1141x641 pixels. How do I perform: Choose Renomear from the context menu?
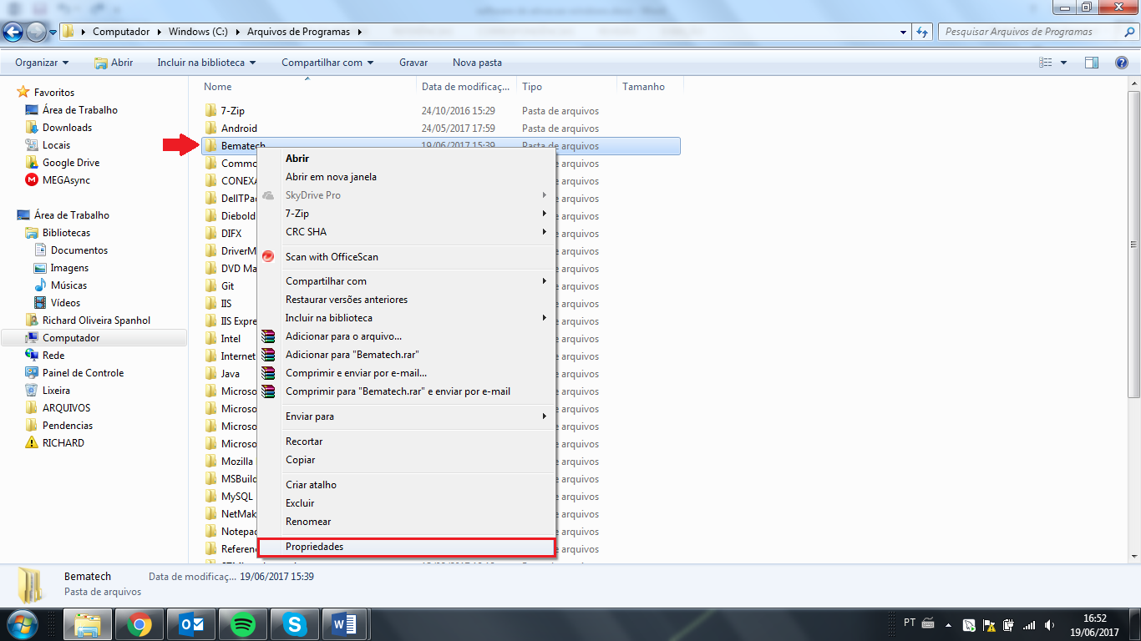point(308,522)
